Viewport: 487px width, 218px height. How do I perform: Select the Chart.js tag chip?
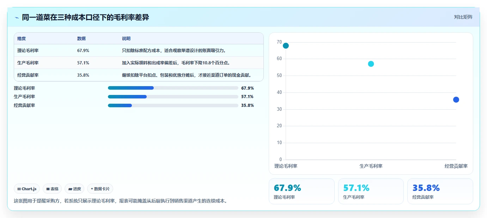pos(27,189)
